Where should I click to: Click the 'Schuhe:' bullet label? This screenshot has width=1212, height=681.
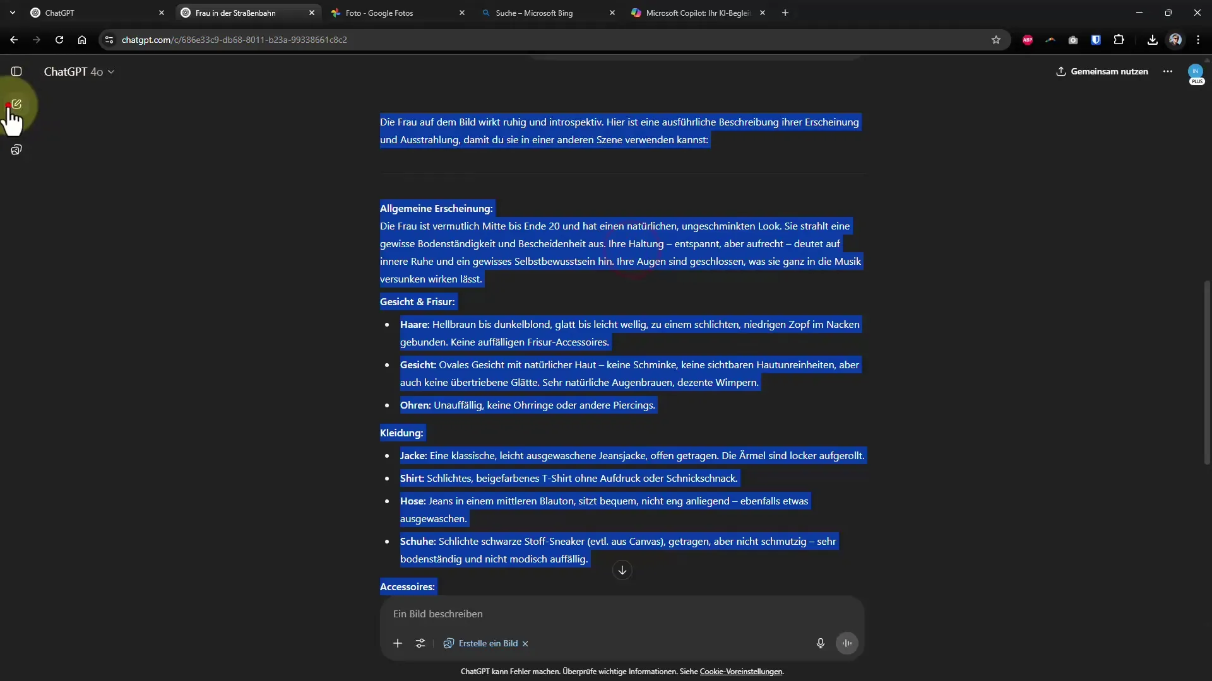418,541
